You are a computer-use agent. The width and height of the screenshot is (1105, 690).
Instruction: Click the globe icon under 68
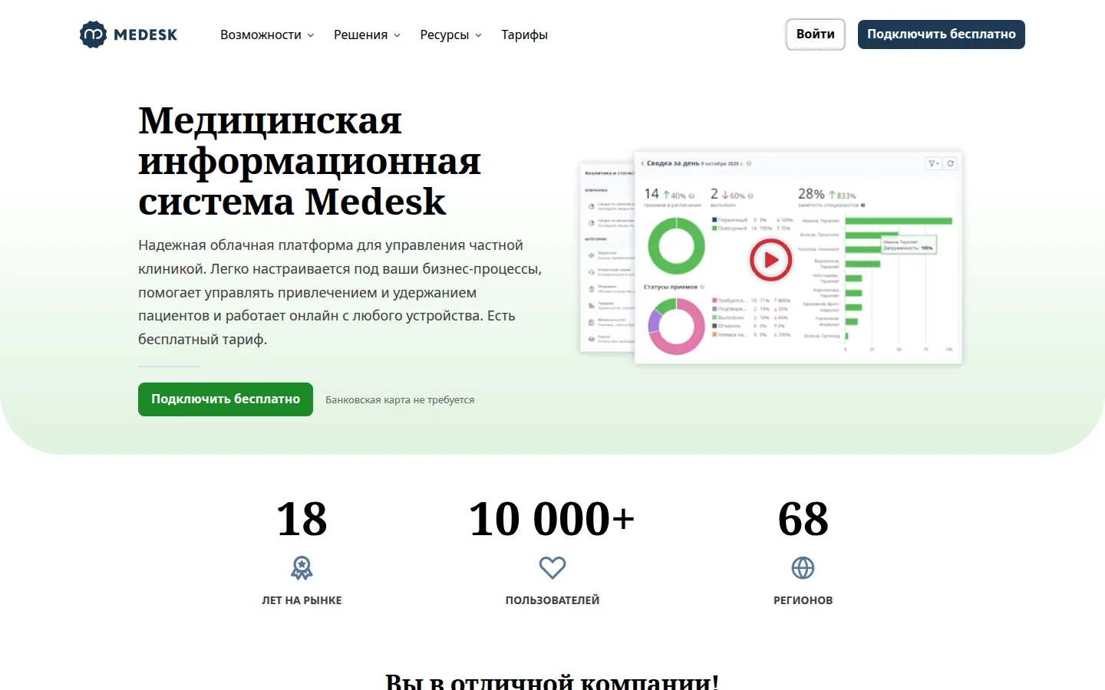(803, 568)
